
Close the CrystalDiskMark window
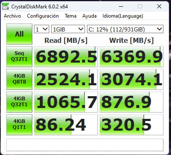click(x=159, y=6)
